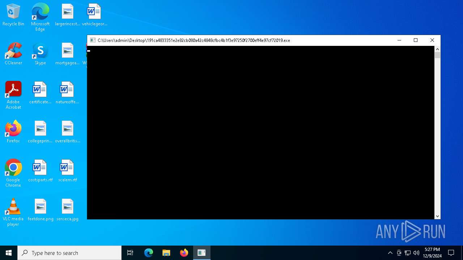Open Skype desktop shortcut
This screenshot has height=260, width=463.
coord(40,54)
